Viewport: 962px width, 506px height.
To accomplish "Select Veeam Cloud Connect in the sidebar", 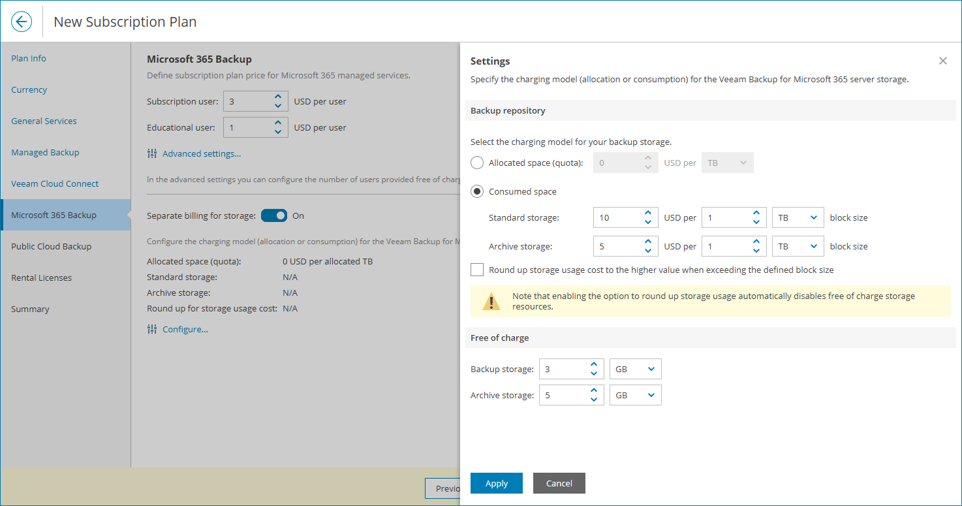I will point(54,183).
